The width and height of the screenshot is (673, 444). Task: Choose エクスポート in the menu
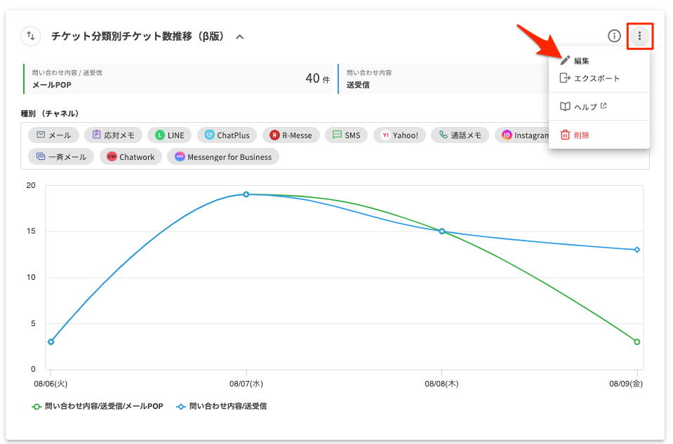[x=597, y=79]
